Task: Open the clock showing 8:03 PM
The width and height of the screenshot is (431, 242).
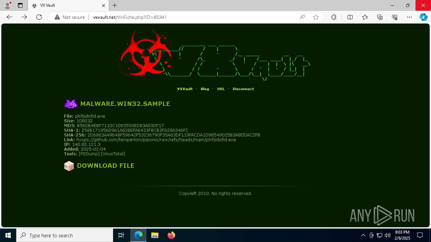Action: click(x=402, y=235)
